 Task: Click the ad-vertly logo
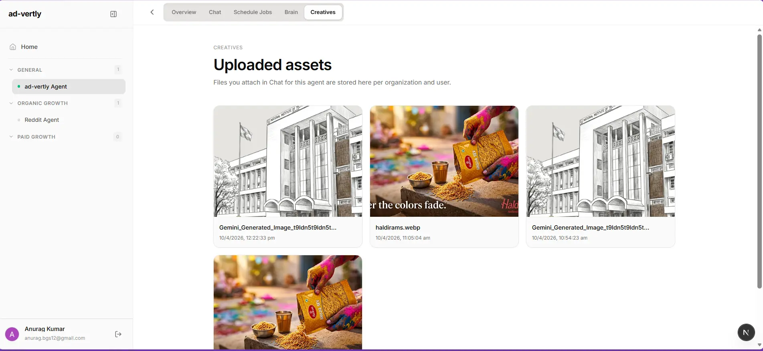click(x=25, y=14)
